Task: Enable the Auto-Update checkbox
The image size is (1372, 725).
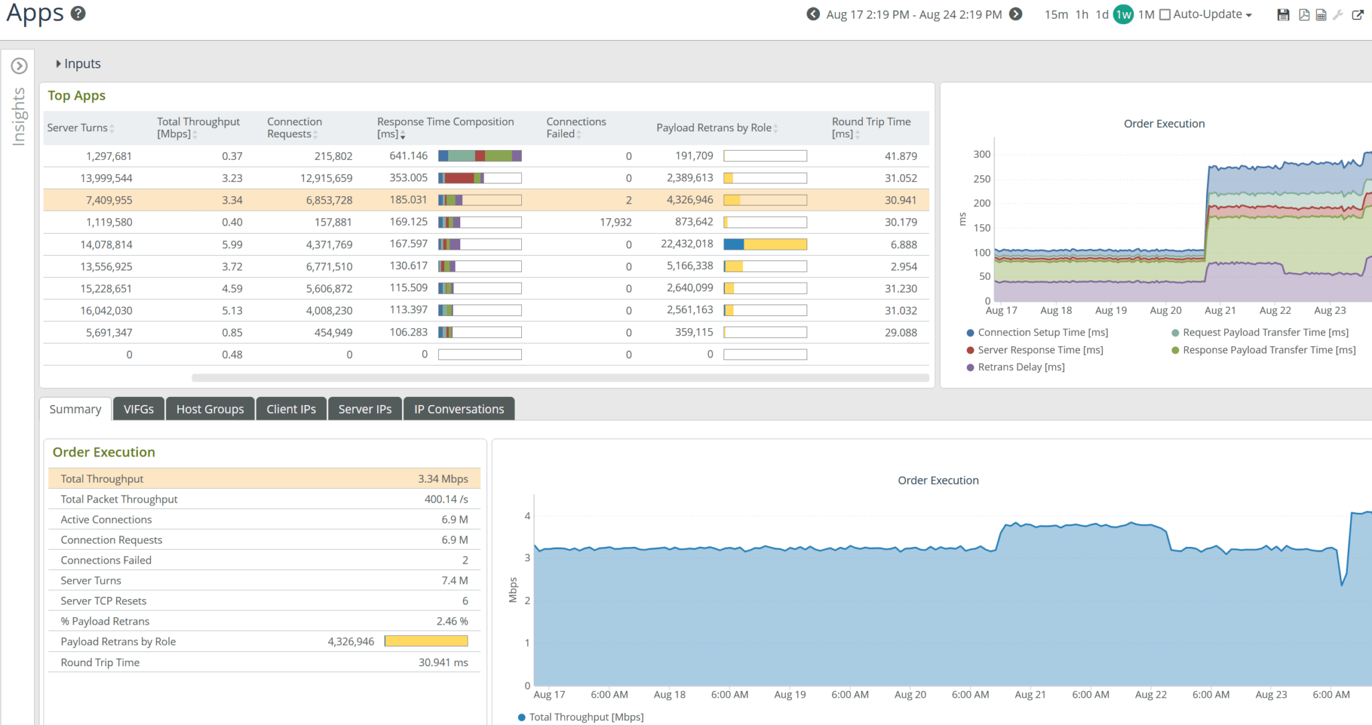Action: click(1164, 13)
